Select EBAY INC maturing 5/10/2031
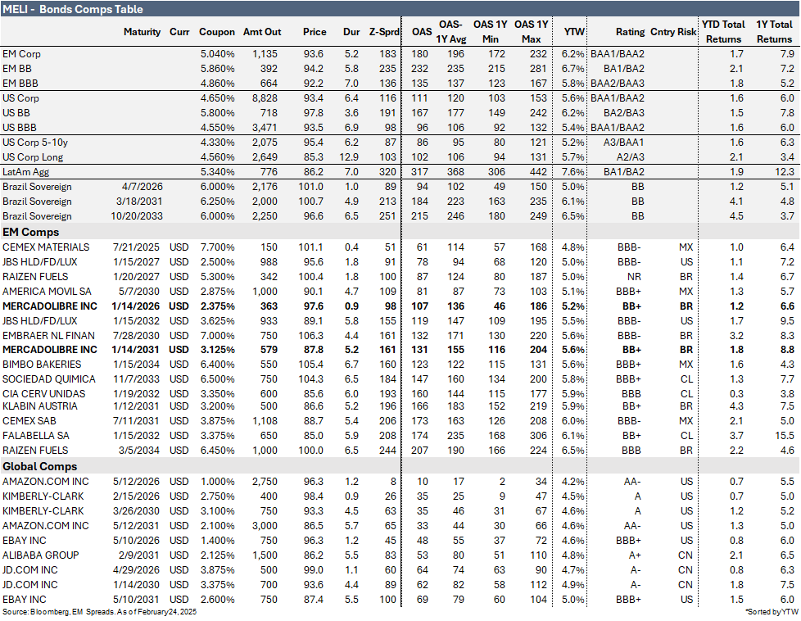Image resolution: width=801 pixels, height=621 pixels. pos(25,600)
